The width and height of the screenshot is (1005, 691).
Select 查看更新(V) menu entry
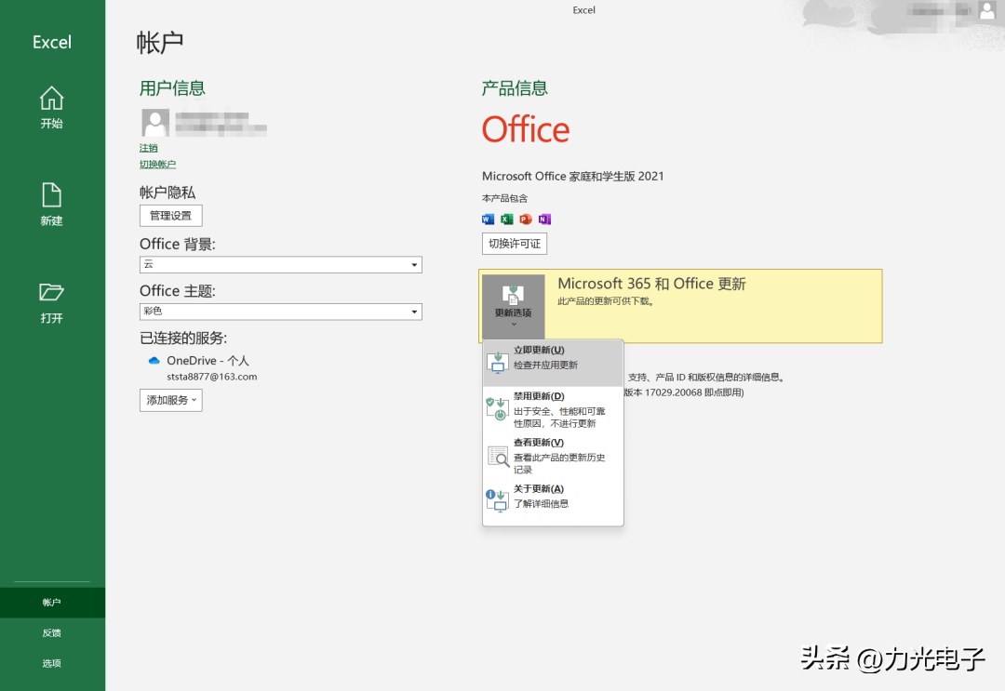click(x=553, y=456)
